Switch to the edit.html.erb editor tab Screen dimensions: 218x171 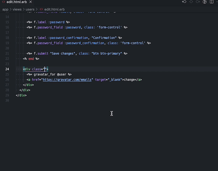(17, 2)
